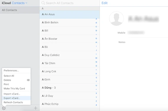Jump to letter X in index
The image size is (168, 111).
(x=96, y=93)
